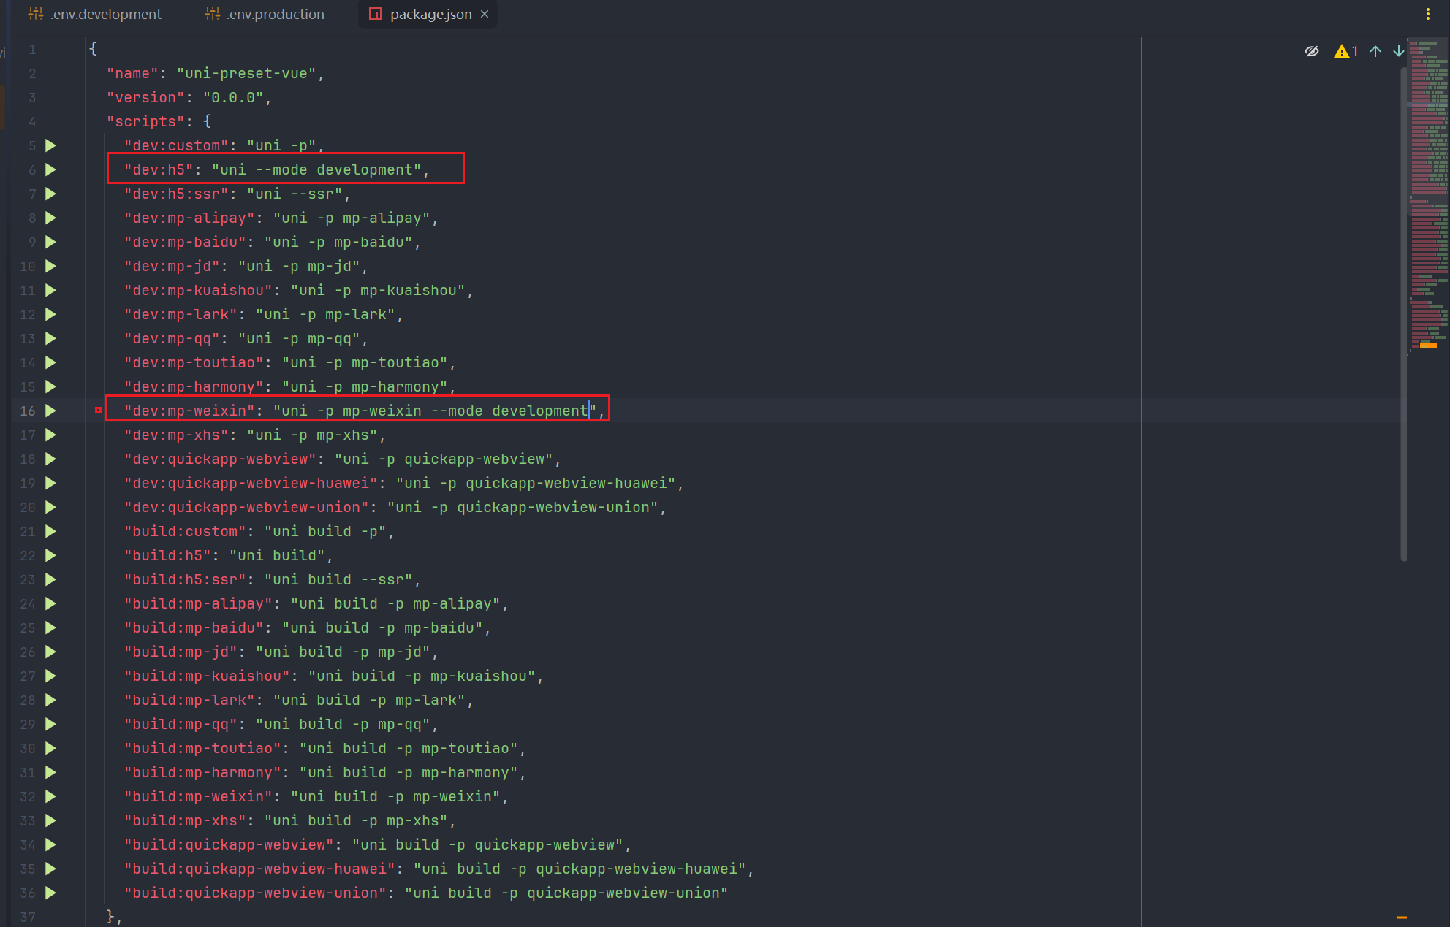This screenshot has width=1450, height=927.
Task: Click the vertical scrollbar thumb
Action: click(1404, 314)
